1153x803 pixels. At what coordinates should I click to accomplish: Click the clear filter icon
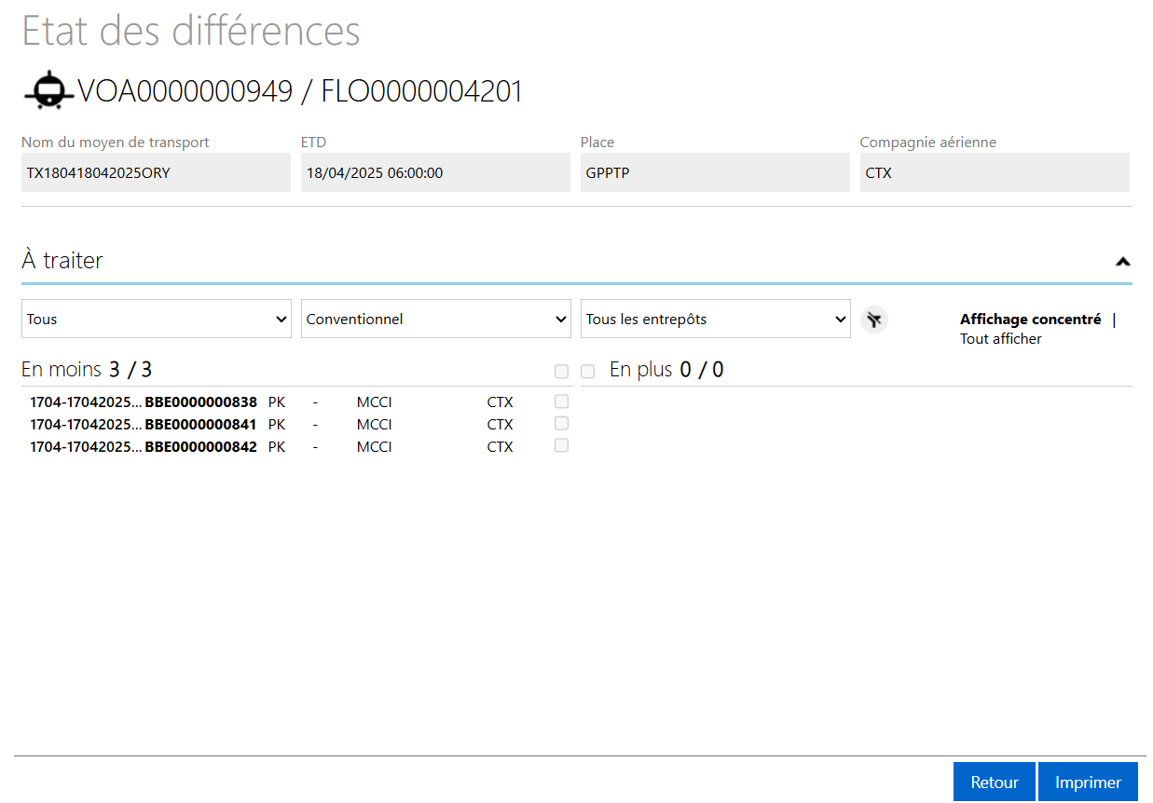point(873,320)
